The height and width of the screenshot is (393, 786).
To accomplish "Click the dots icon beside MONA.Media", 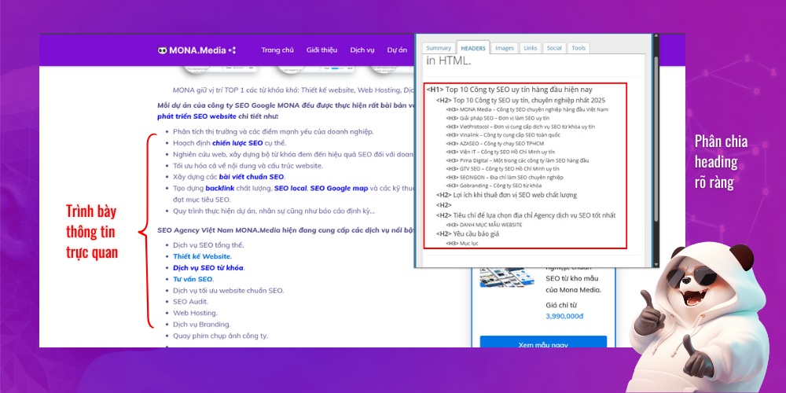I will [x=232, y=50].
